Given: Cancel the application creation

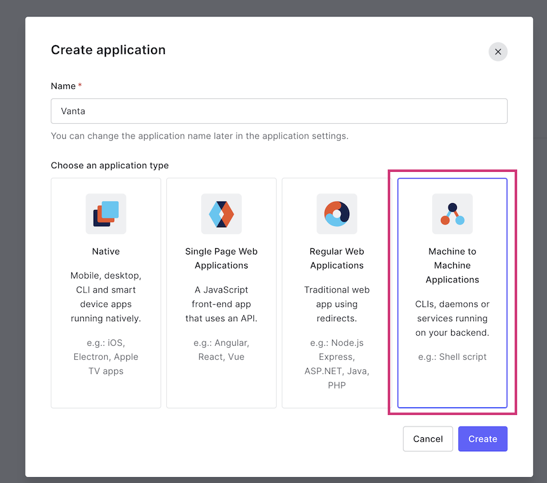Looking at the screenshot, I should click(x=428, y=439).
